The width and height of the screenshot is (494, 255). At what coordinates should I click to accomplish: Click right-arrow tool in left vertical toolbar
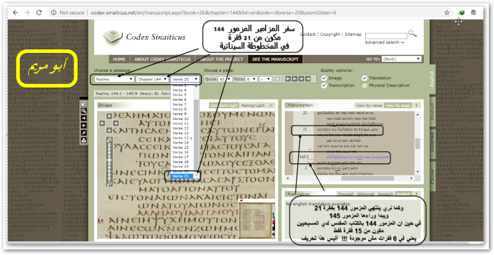coord(84,118)
